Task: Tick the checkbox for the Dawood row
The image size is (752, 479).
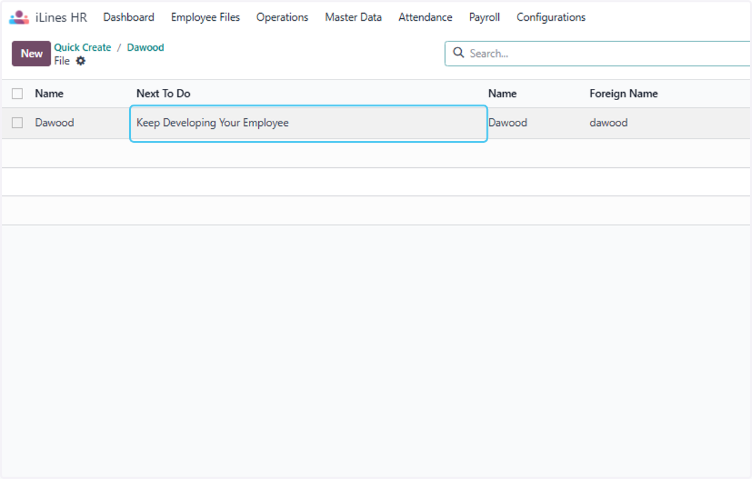Action: click(x=18, y=123)
